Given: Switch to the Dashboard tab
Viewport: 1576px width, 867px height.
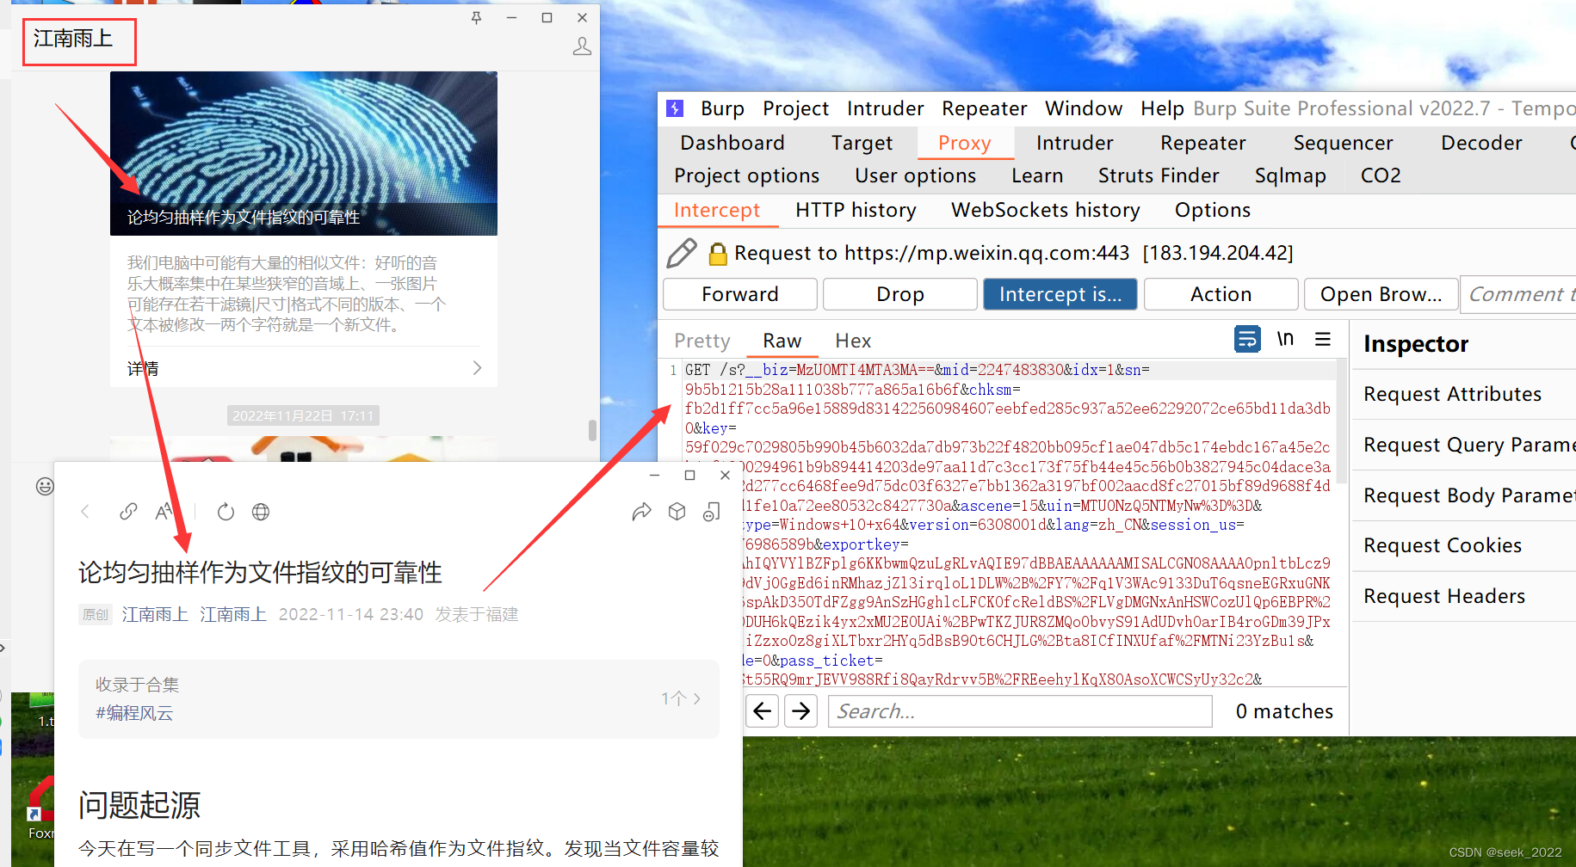Looking at the screenshot, I should coord(732,143).
